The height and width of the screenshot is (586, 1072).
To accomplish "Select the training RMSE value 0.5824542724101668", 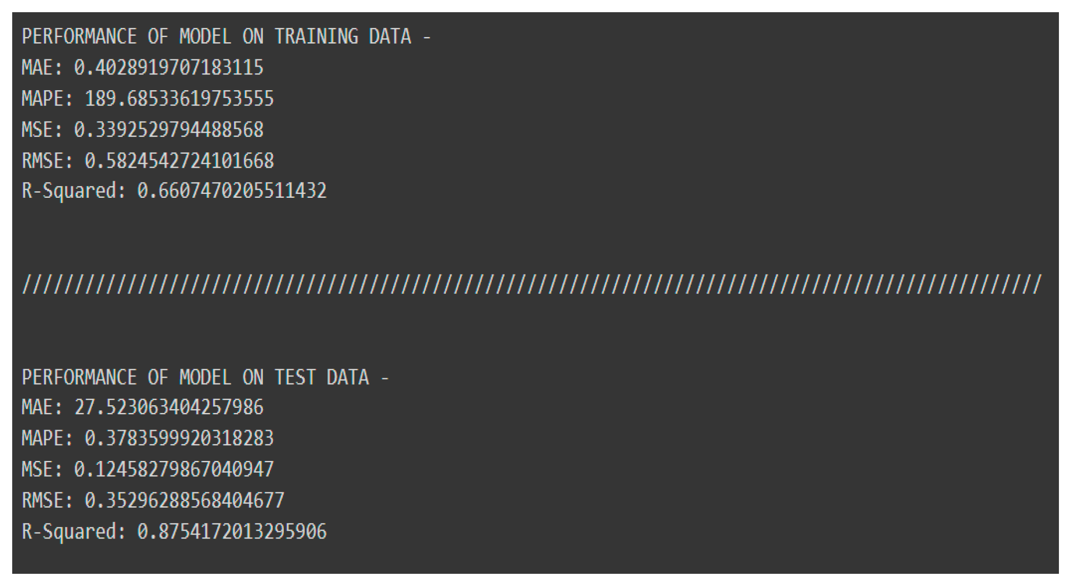I will pos(179,161).
